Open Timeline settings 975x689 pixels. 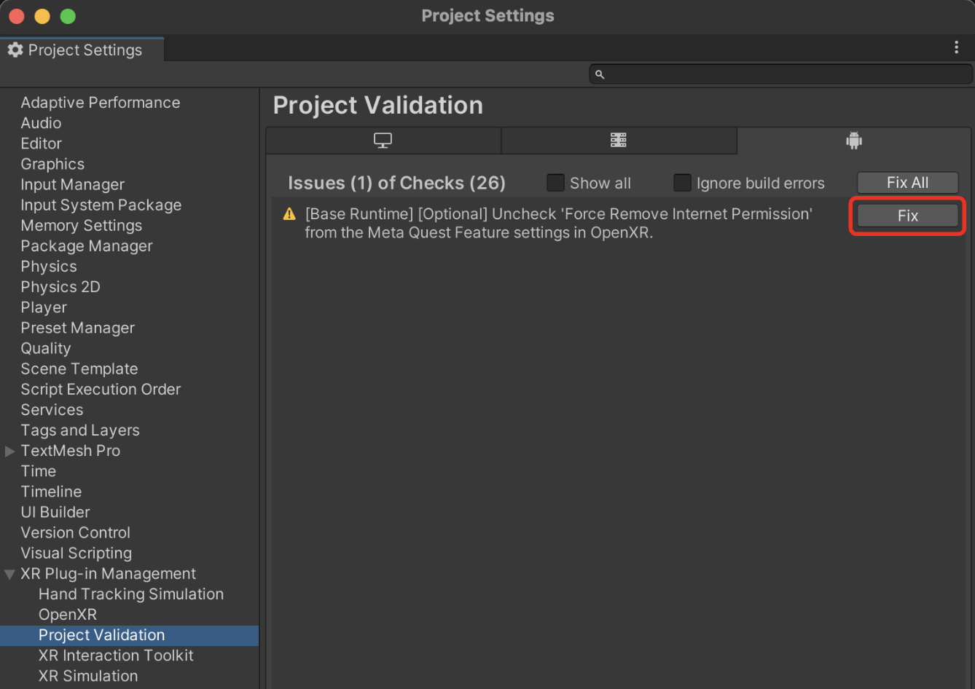pyautogui.click(x=51, y=492)
